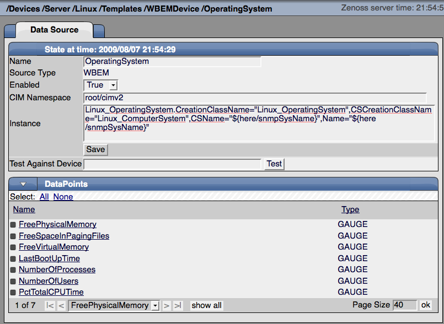The width and height of the screenshot is (444, 324).
Task: Open the NumberOfProcesses datapoint
Action: [x=57, y=269]
